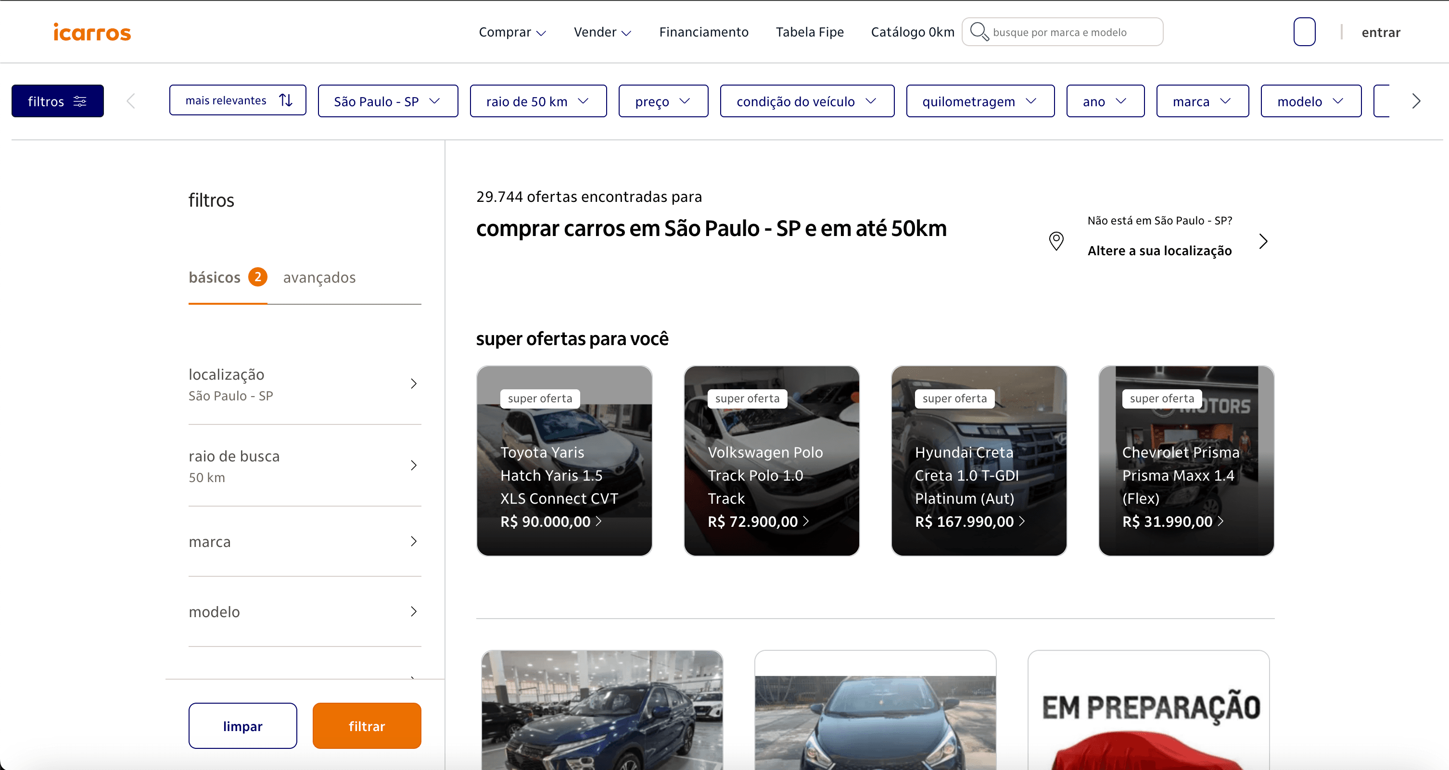Screen dimensions: 1449x770
Task: Click super oferta tag on Toyota Yaris
Action: [x=540, y=398]
